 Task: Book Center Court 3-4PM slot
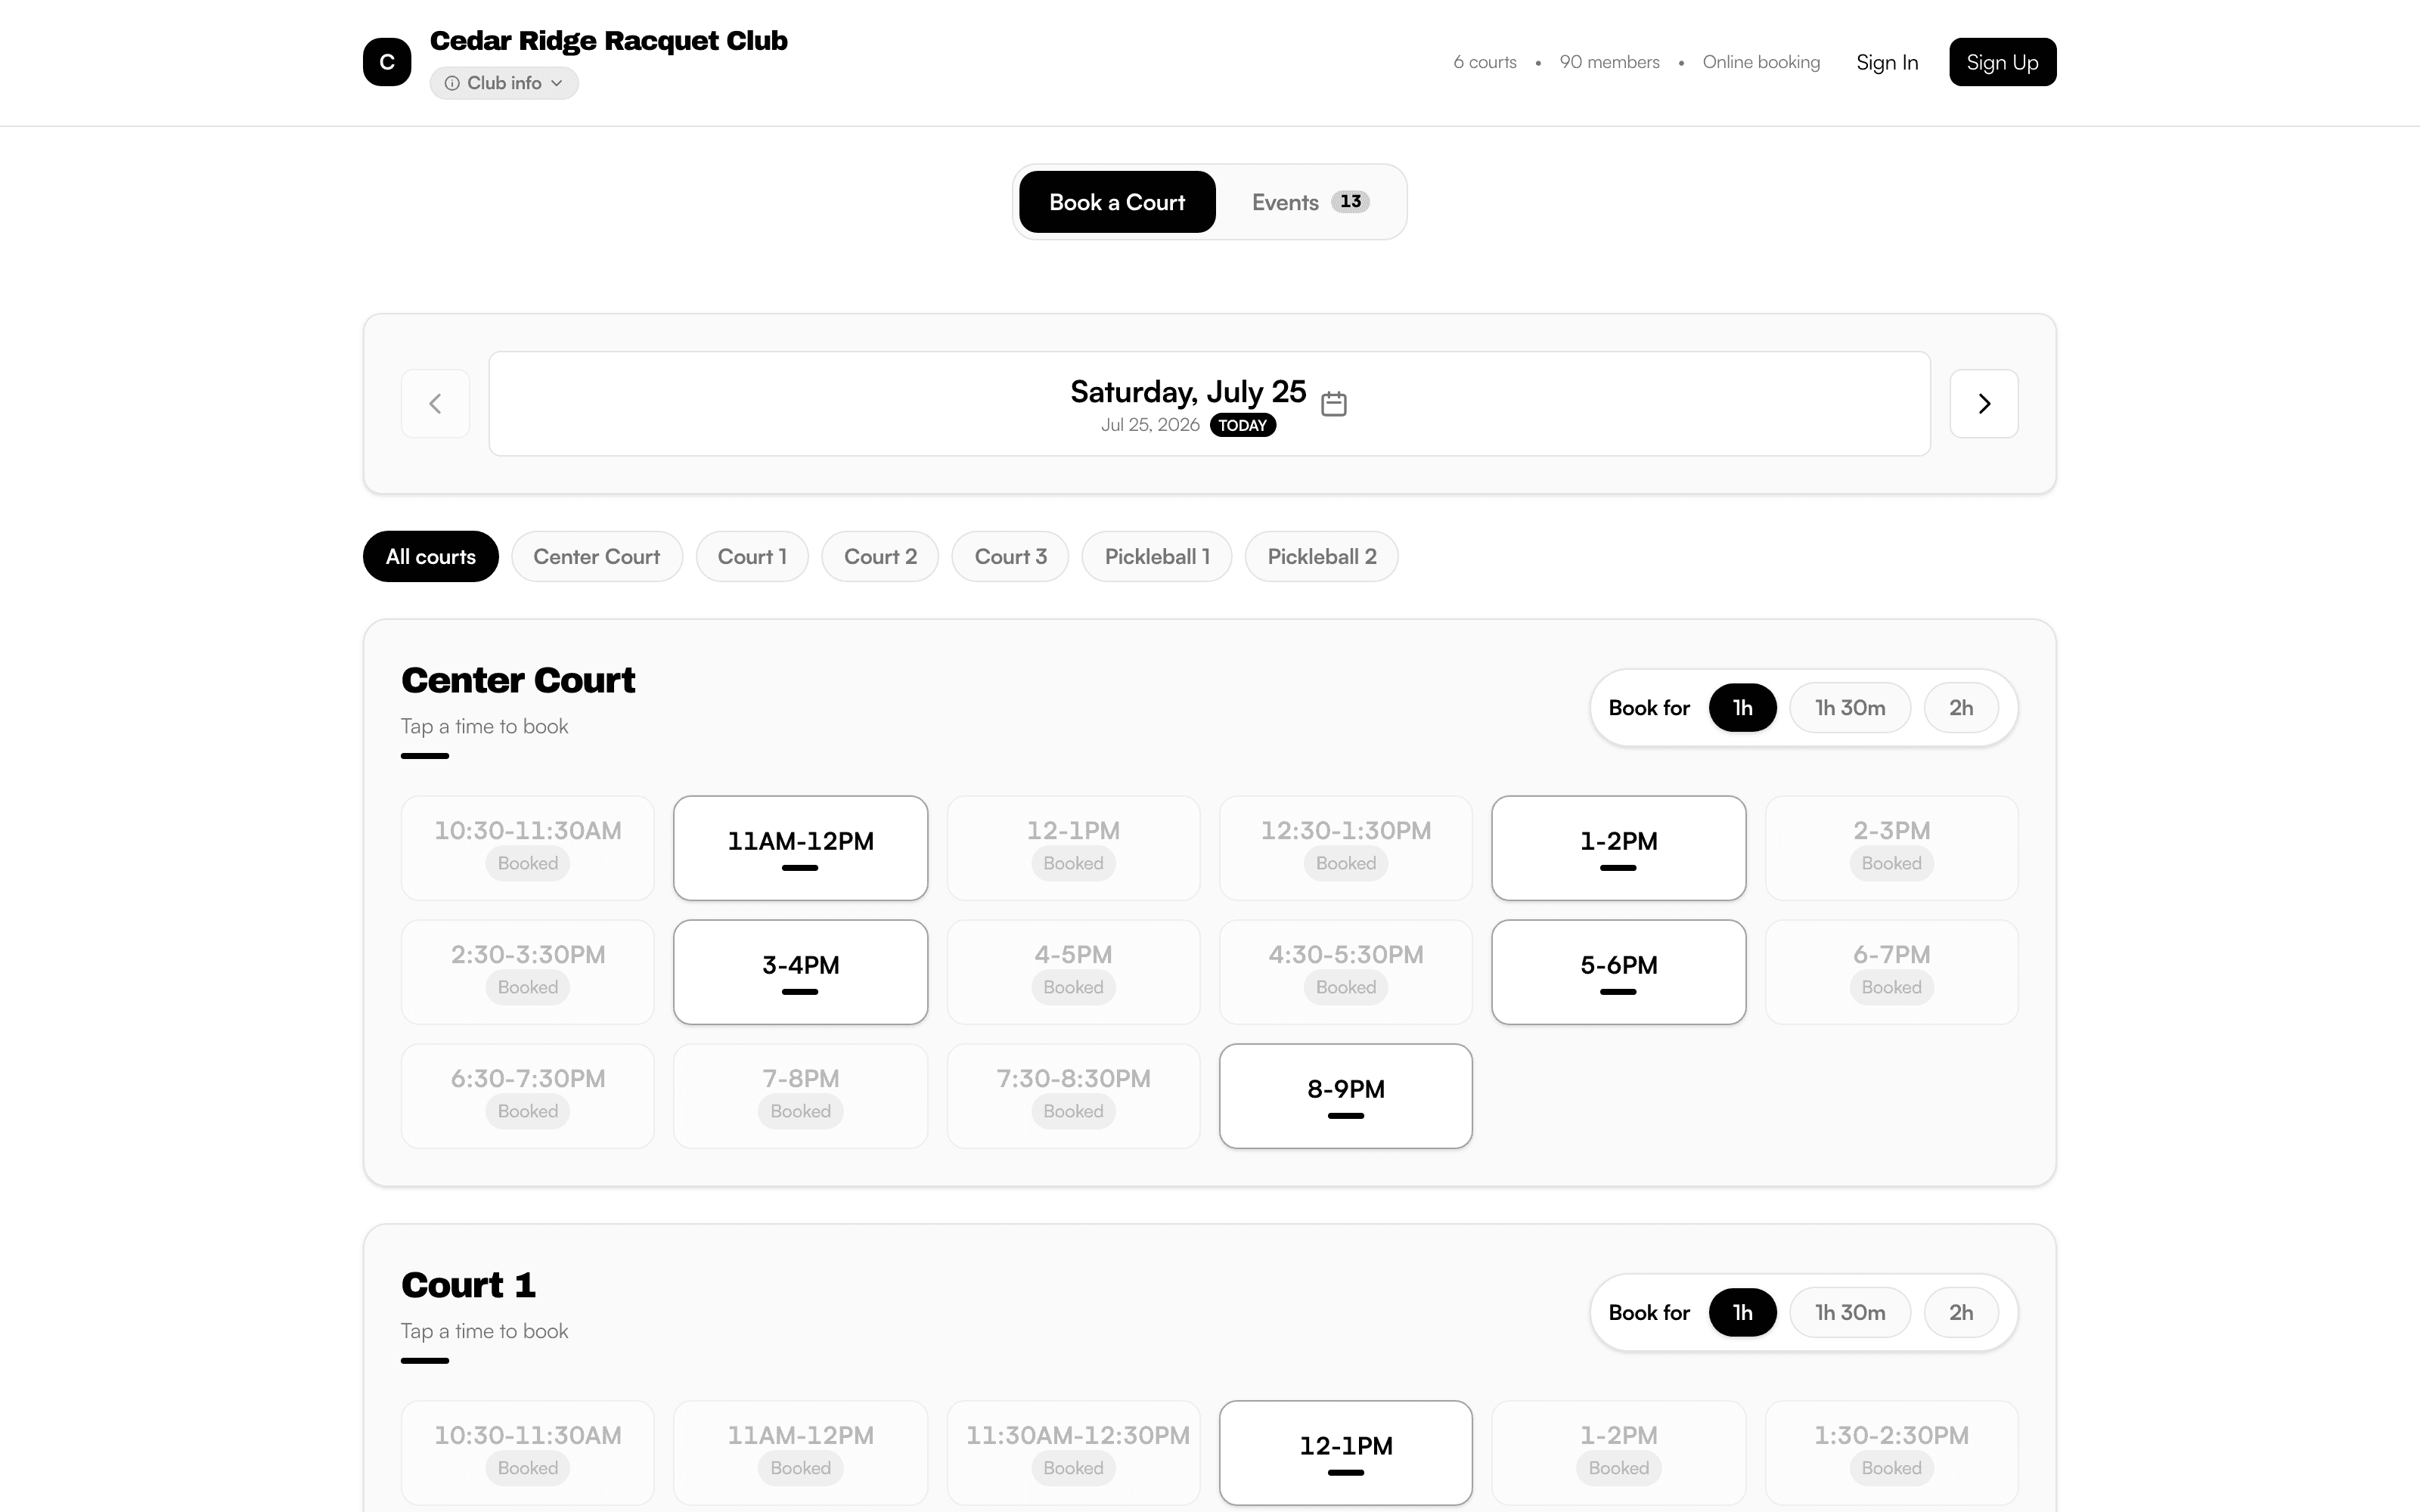coord(800,972)
